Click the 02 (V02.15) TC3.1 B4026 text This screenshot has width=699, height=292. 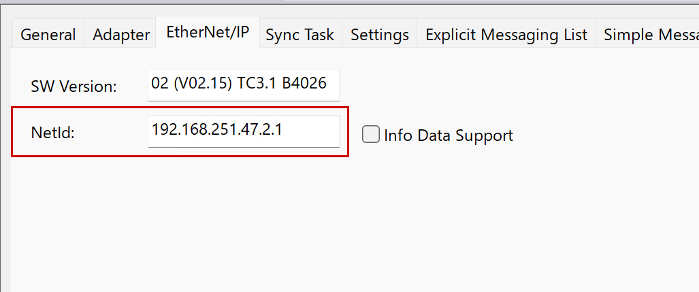tap(239, 84)
